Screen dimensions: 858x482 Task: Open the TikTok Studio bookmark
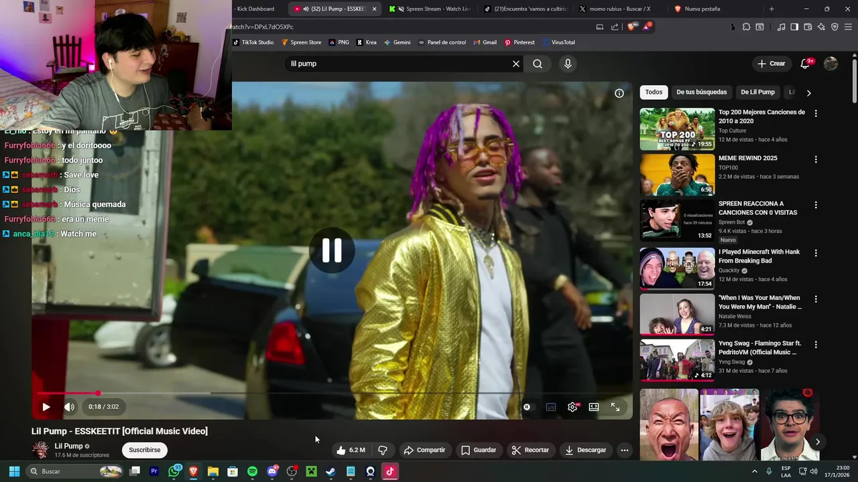click(x=253, y=42)
